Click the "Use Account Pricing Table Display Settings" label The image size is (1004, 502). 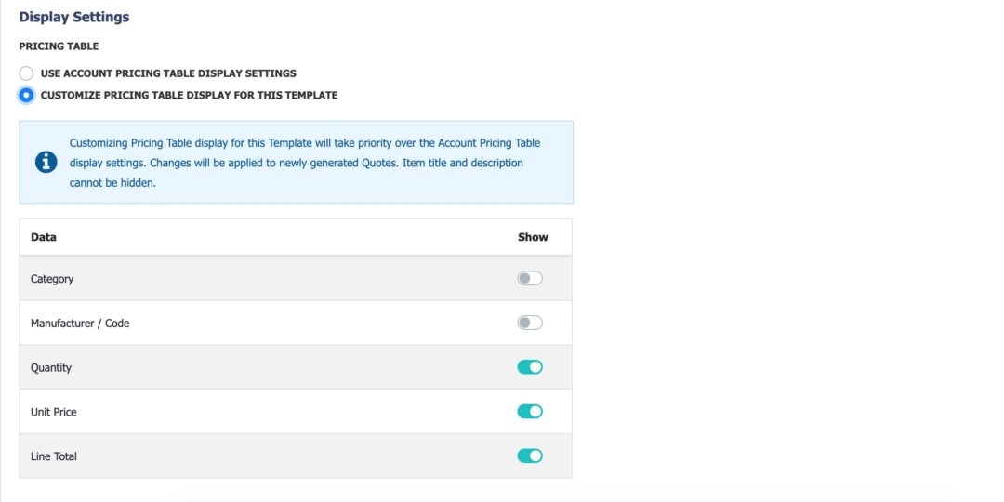168,73
